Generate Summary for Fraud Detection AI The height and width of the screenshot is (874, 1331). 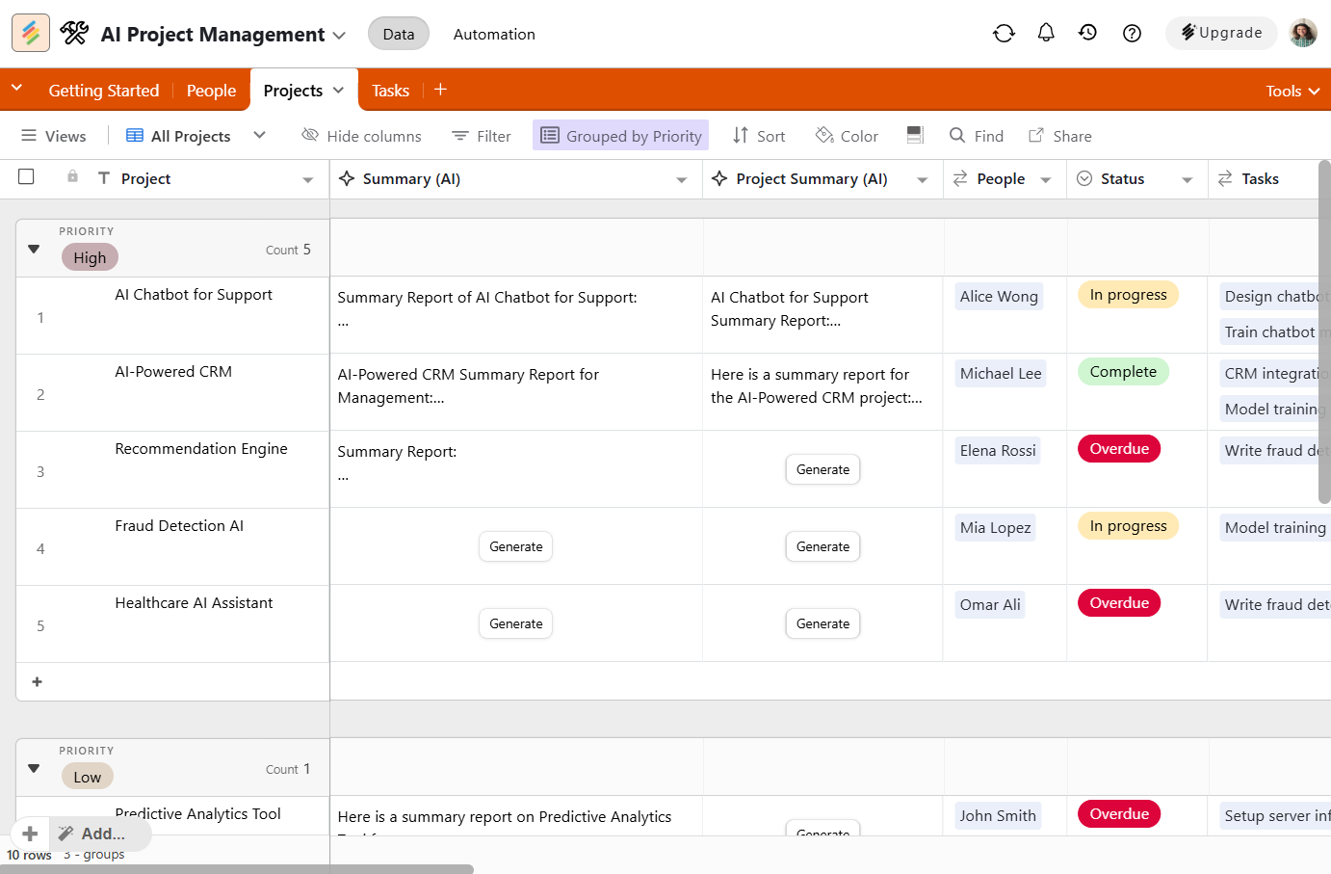[x=515, y=546]
